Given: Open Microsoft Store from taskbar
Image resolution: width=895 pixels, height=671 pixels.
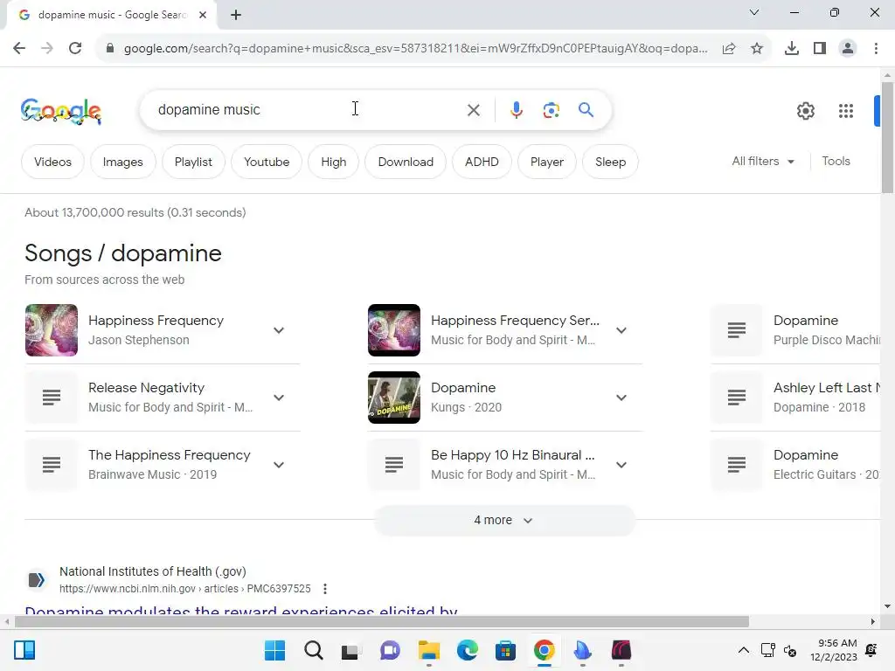Looking at the screenshot, I should (x=505, y=650).
